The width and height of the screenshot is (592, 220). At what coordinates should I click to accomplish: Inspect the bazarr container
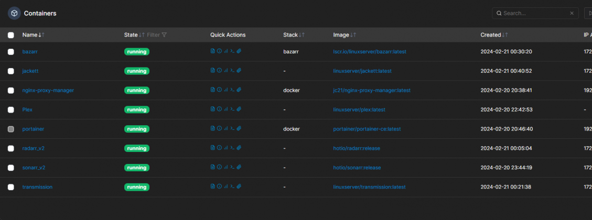pyautogui.click(x=219, y=51)
